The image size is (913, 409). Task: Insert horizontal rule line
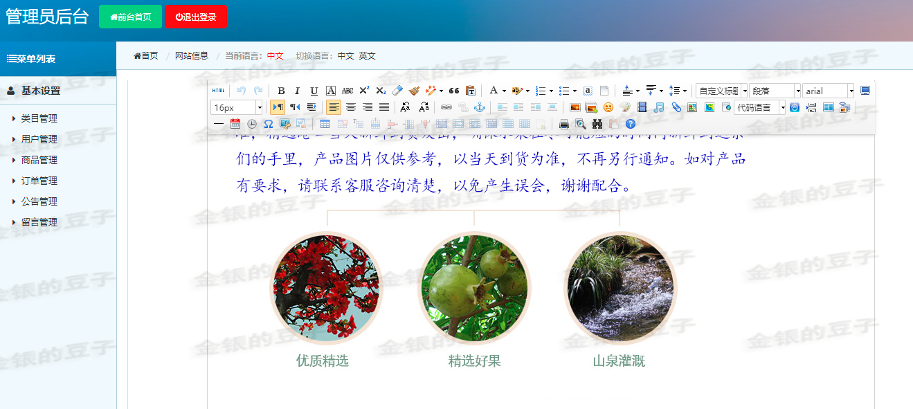(219, 124)
